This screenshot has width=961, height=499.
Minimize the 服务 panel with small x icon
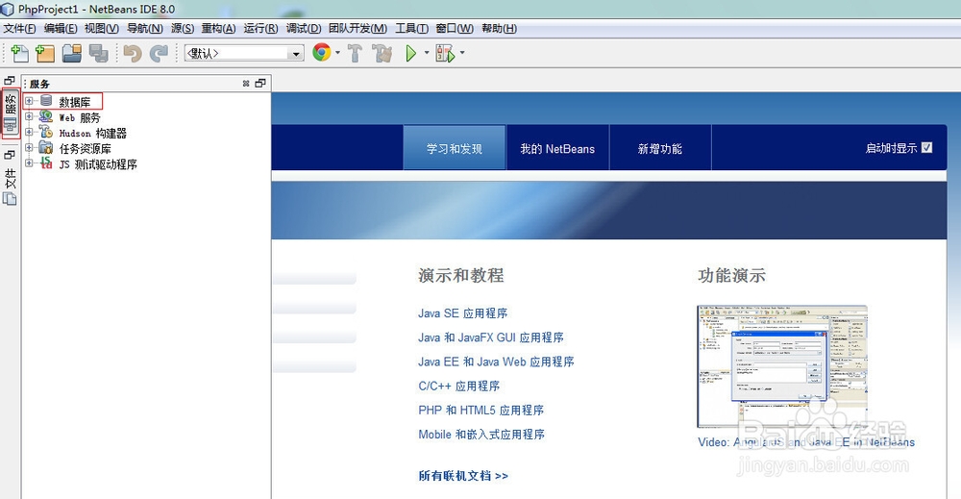[246, 84]
